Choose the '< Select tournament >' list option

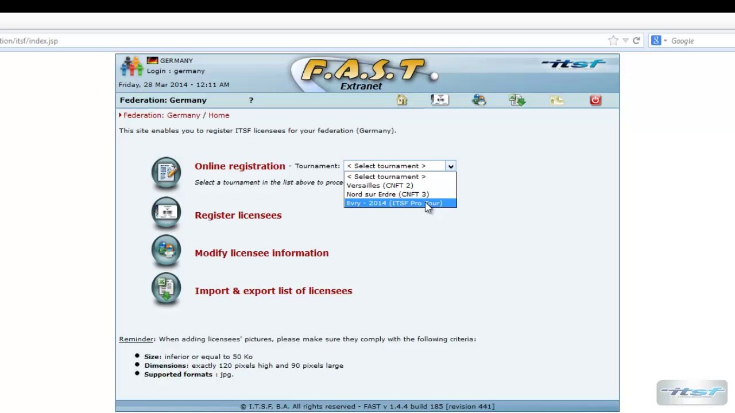pyautogui.click(x=400, y=177)
